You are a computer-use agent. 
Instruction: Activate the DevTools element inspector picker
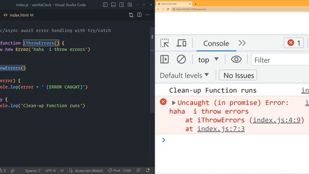point(164,43)
